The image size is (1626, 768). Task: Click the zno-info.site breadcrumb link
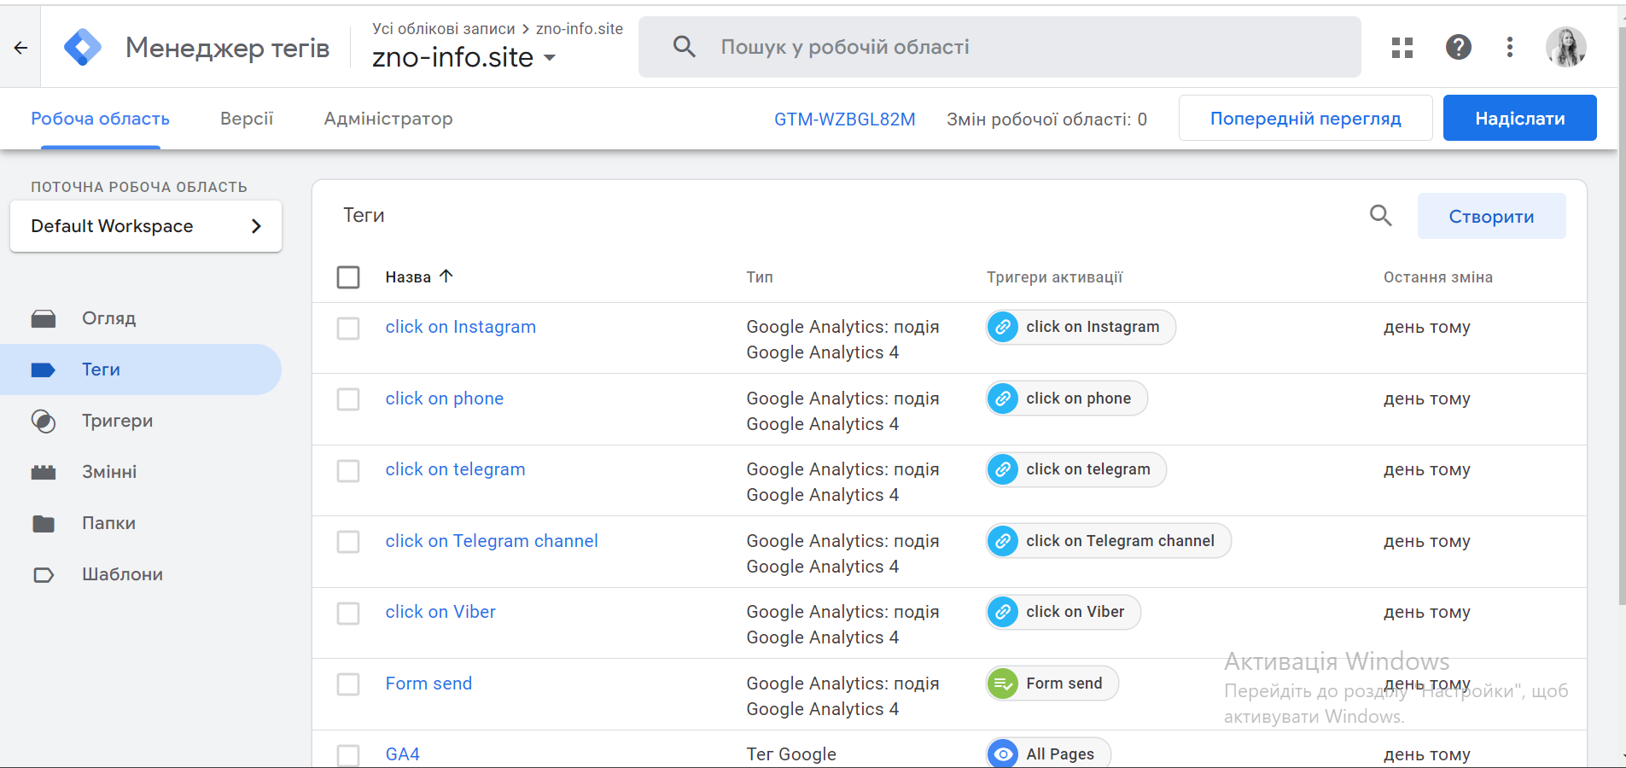pyautogui.click(x=580, y=29)
